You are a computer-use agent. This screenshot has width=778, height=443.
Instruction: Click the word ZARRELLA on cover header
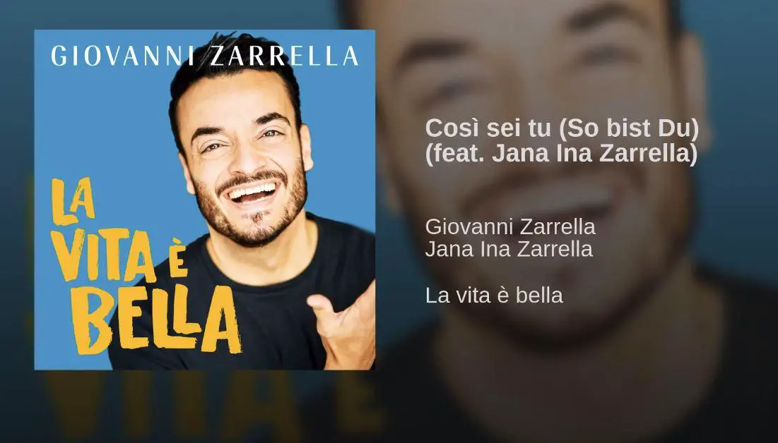point(284,56)
